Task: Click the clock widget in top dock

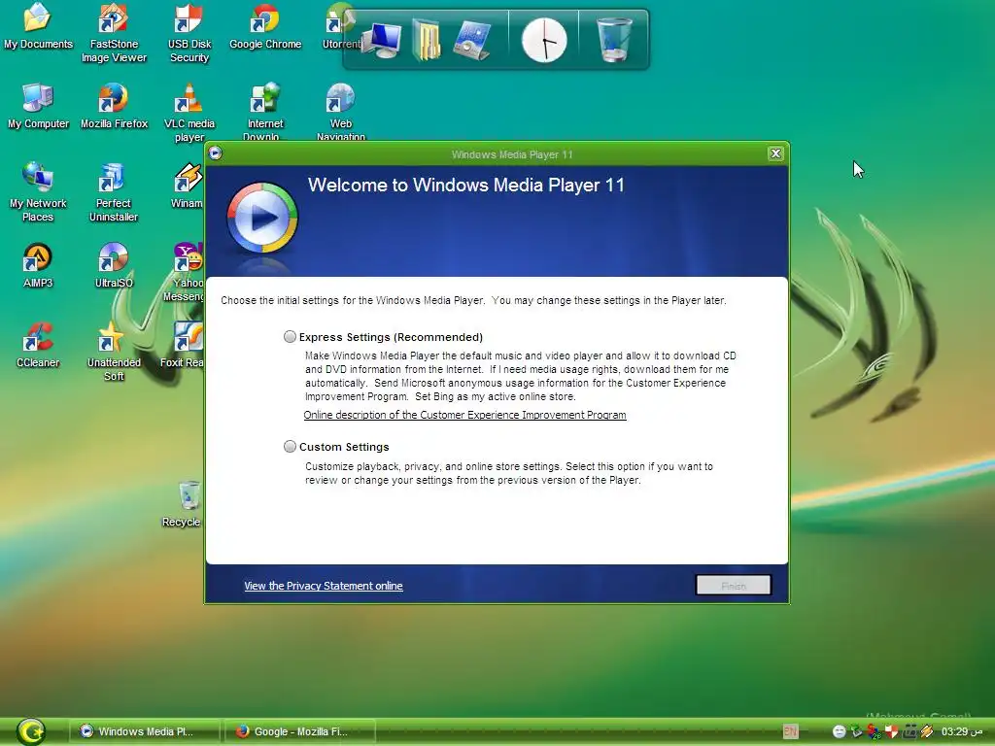Action: [x=544, y=40]
